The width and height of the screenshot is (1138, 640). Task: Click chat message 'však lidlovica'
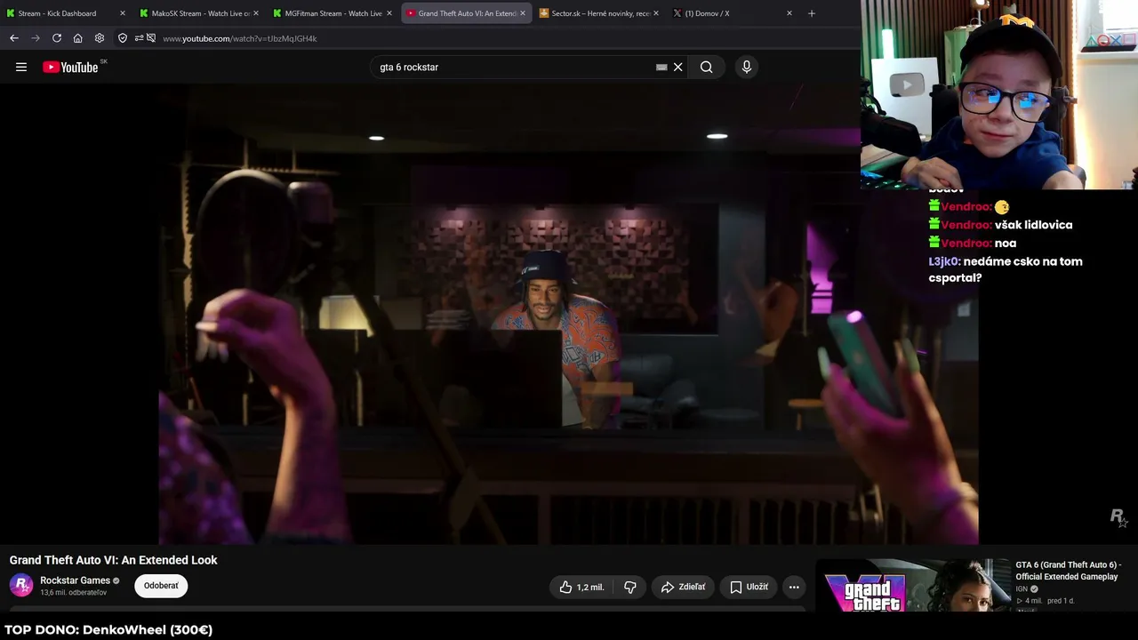[1033, 225]
